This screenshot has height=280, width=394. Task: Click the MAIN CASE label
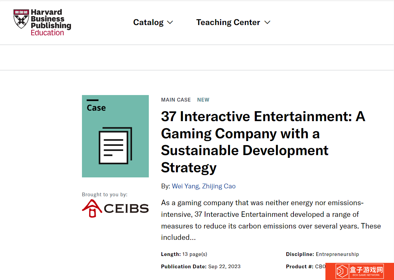176,100
